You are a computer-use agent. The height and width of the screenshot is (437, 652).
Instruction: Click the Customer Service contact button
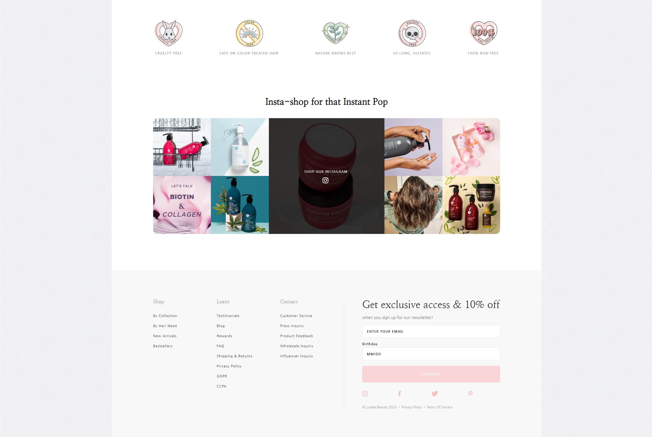pos(296,315)
